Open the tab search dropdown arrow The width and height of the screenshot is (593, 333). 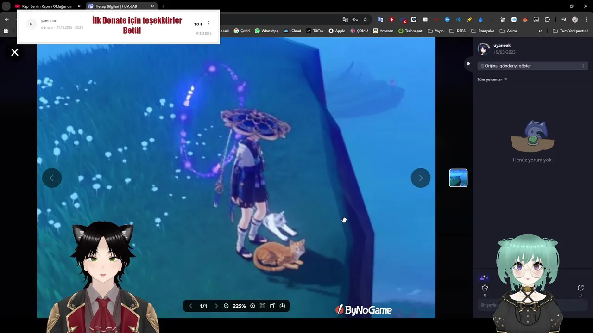click(6, 6)
